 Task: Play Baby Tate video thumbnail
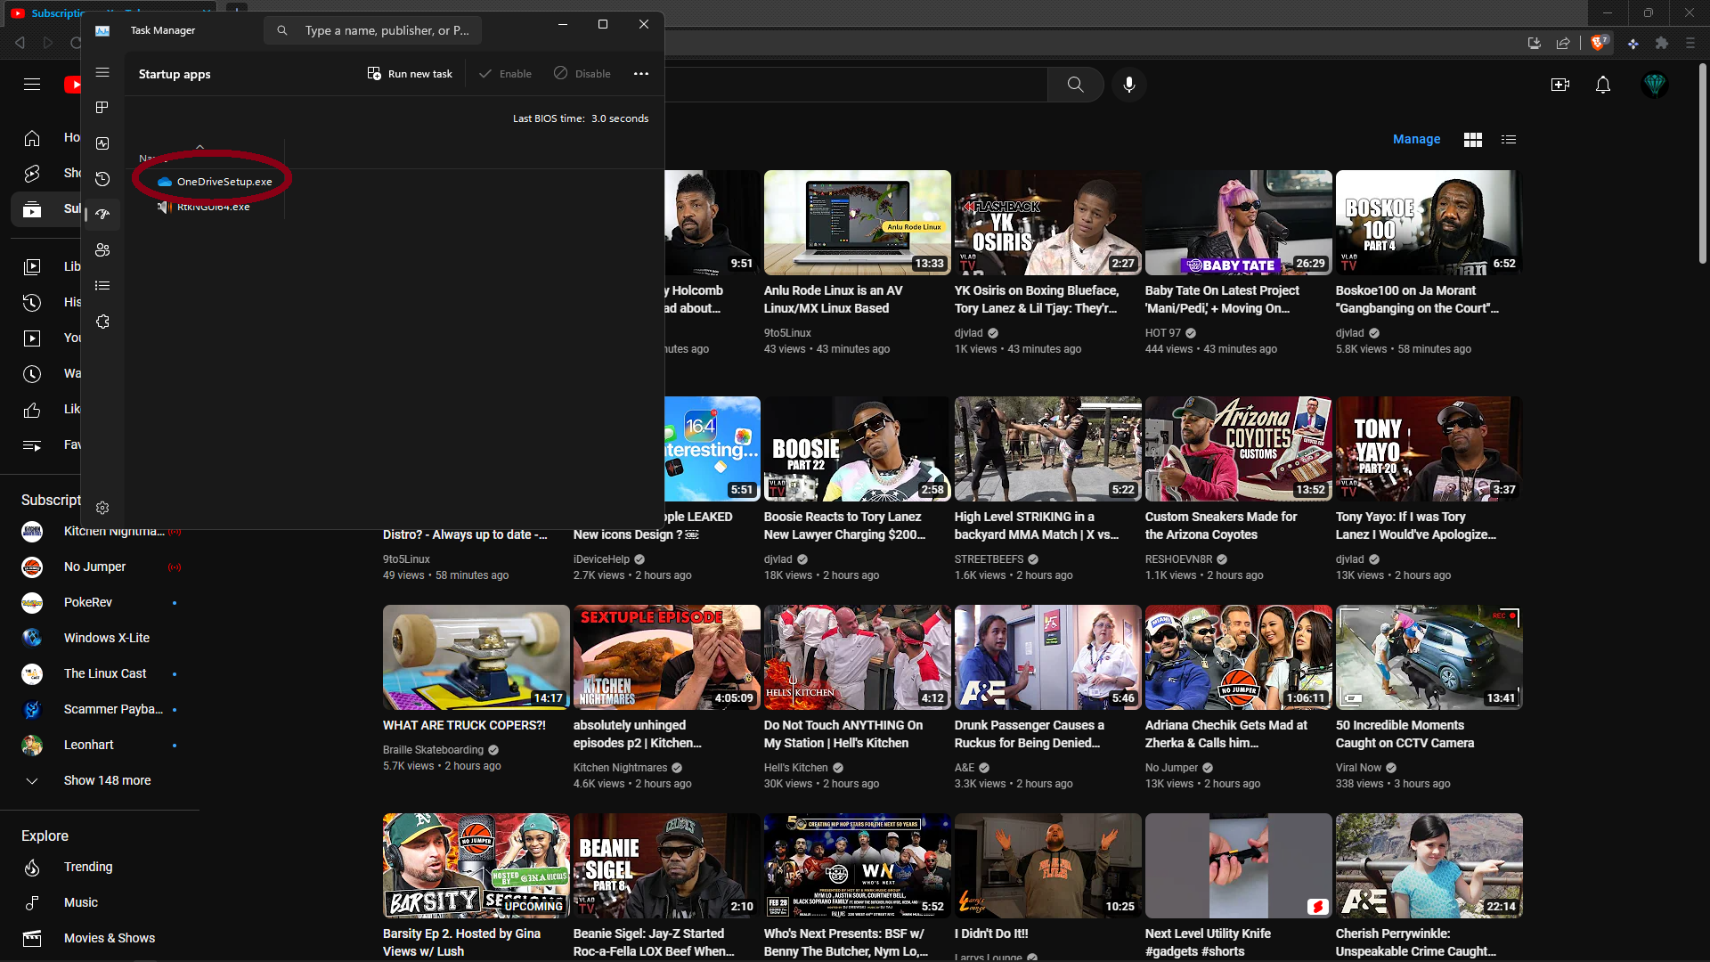pos(1238,223)
